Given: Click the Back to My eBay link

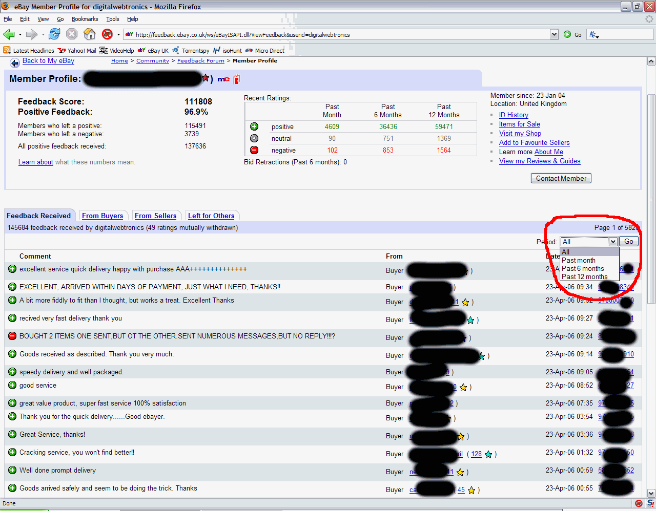Looking at the screenshot, I should (48, 60).
